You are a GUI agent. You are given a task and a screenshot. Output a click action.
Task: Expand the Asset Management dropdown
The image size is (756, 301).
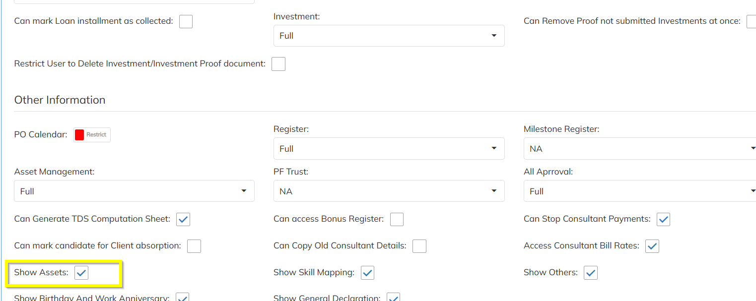134,191
